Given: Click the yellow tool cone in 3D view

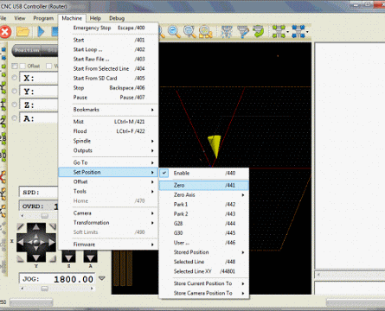Looking at the screenshot, I should pos(215,146).
